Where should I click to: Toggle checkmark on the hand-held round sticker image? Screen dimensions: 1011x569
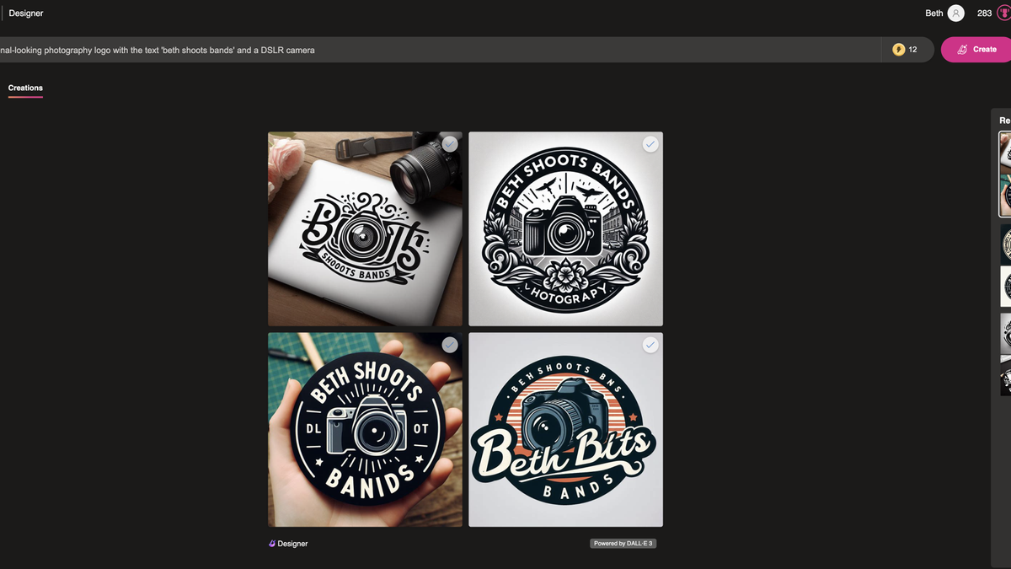(450, 345)
